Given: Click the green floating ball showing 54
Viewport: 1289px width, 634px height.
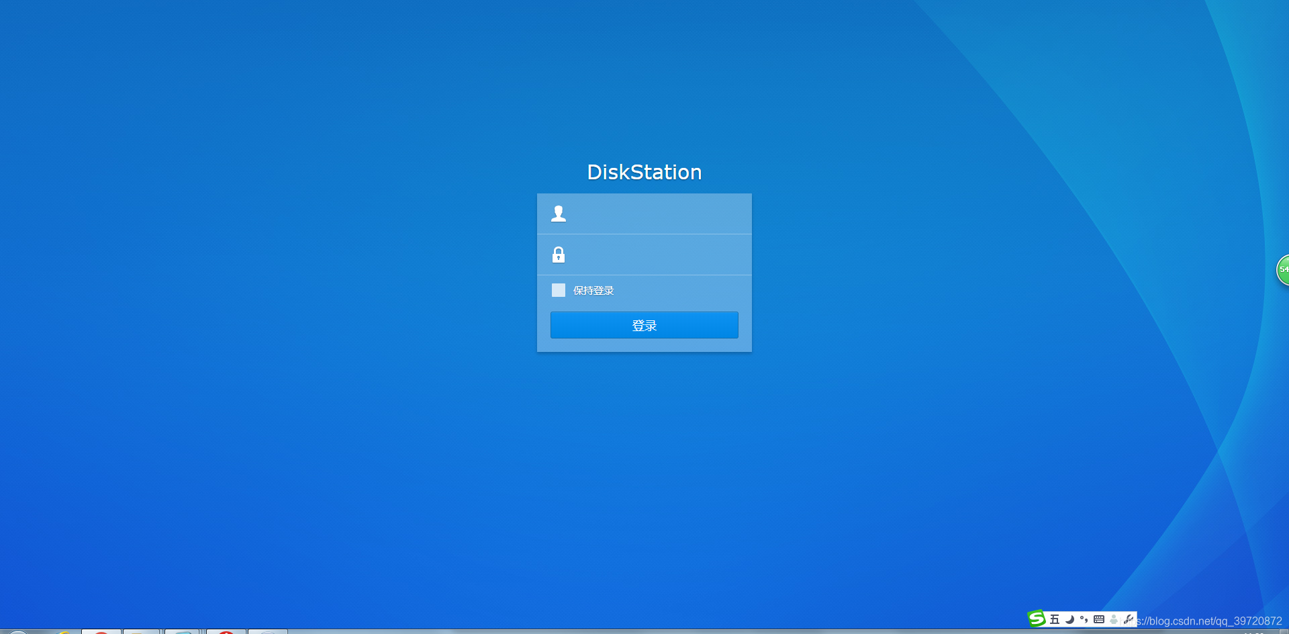Looking at the screenshot, I should coord(1283,270).
